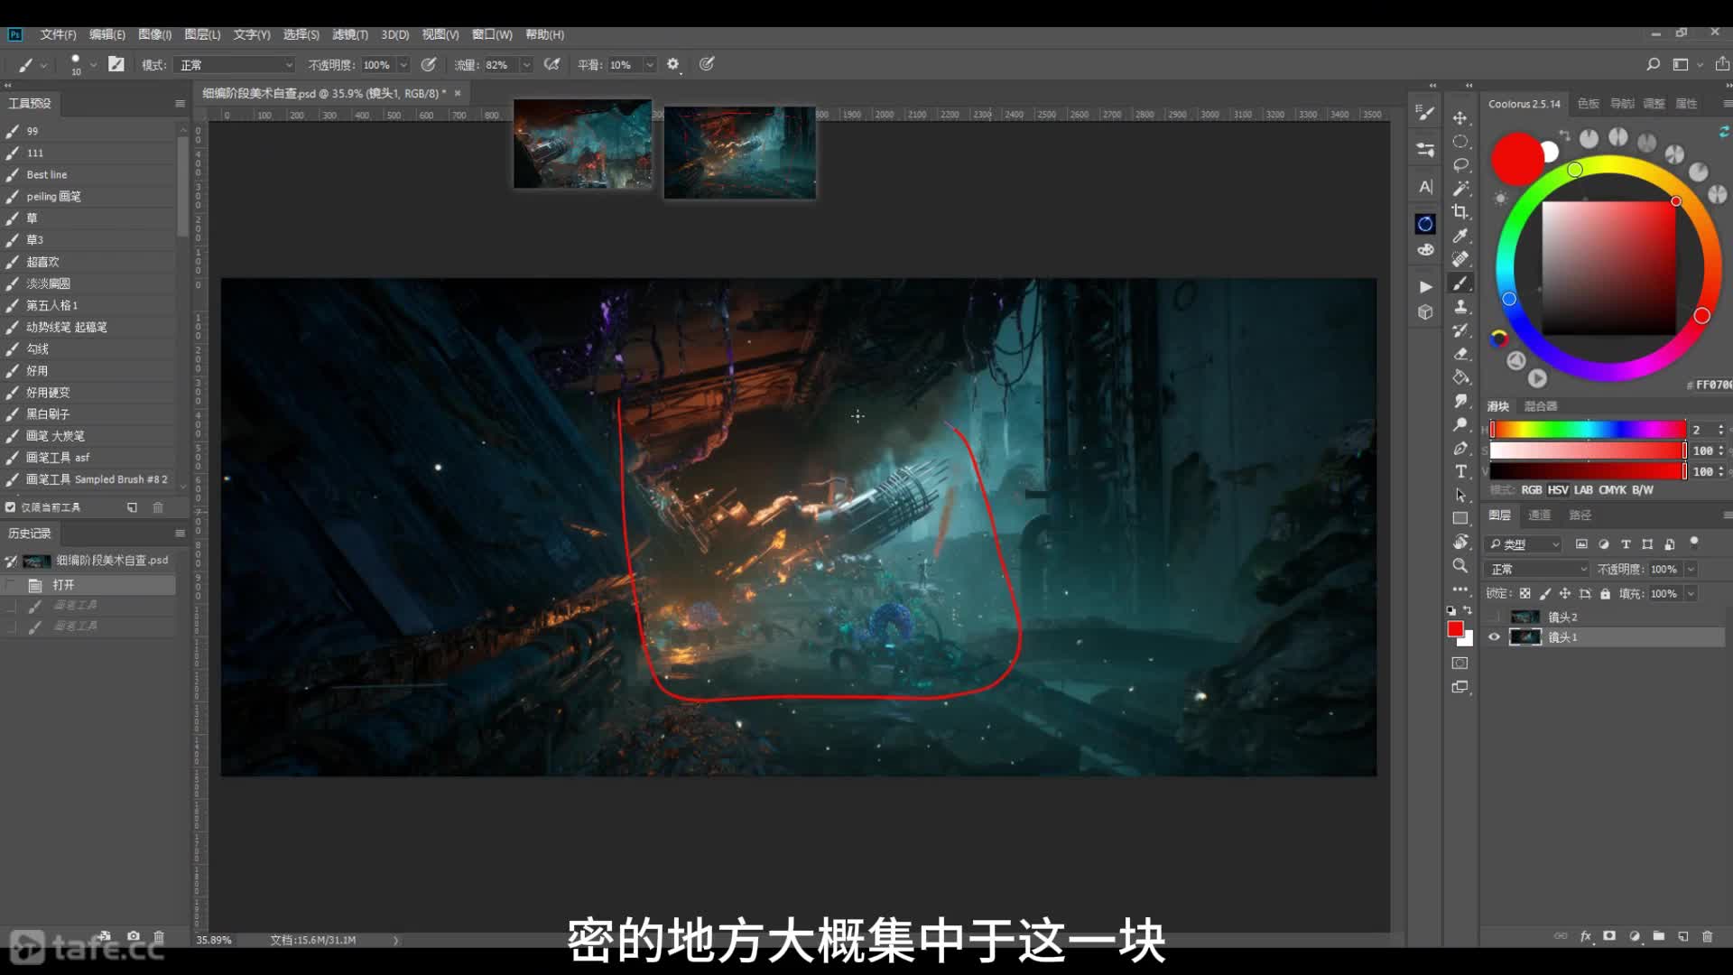1733x975 pixels.
Task: Select the Smudge tool
Action: [x=1460, y=401]
